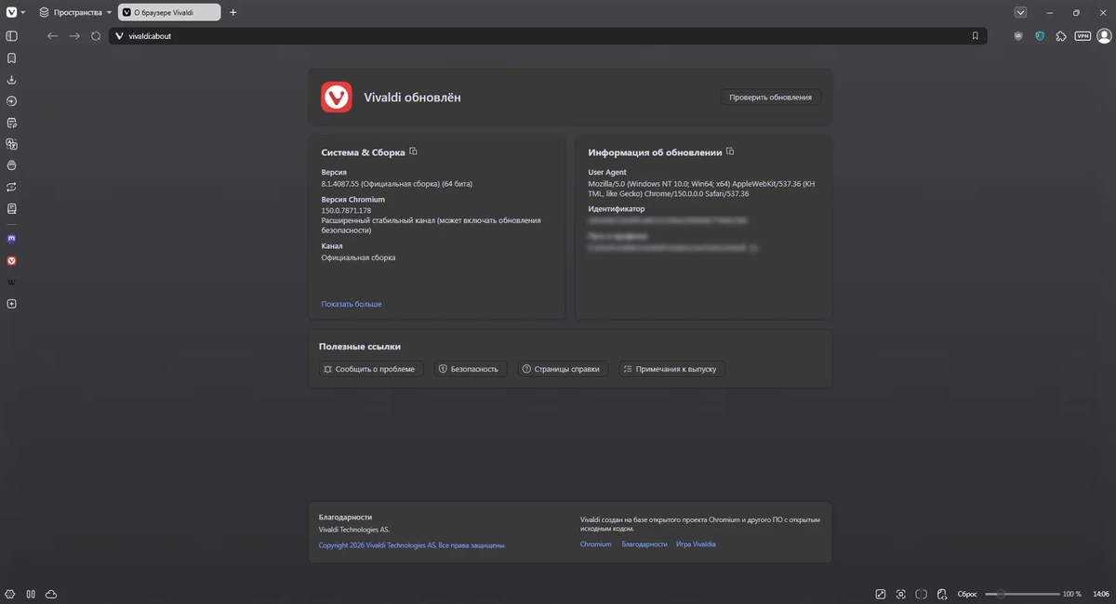This screenshot has width=1116, height=604.
Task: Open the Пространства workspaces dropdown
Action: 75,12
